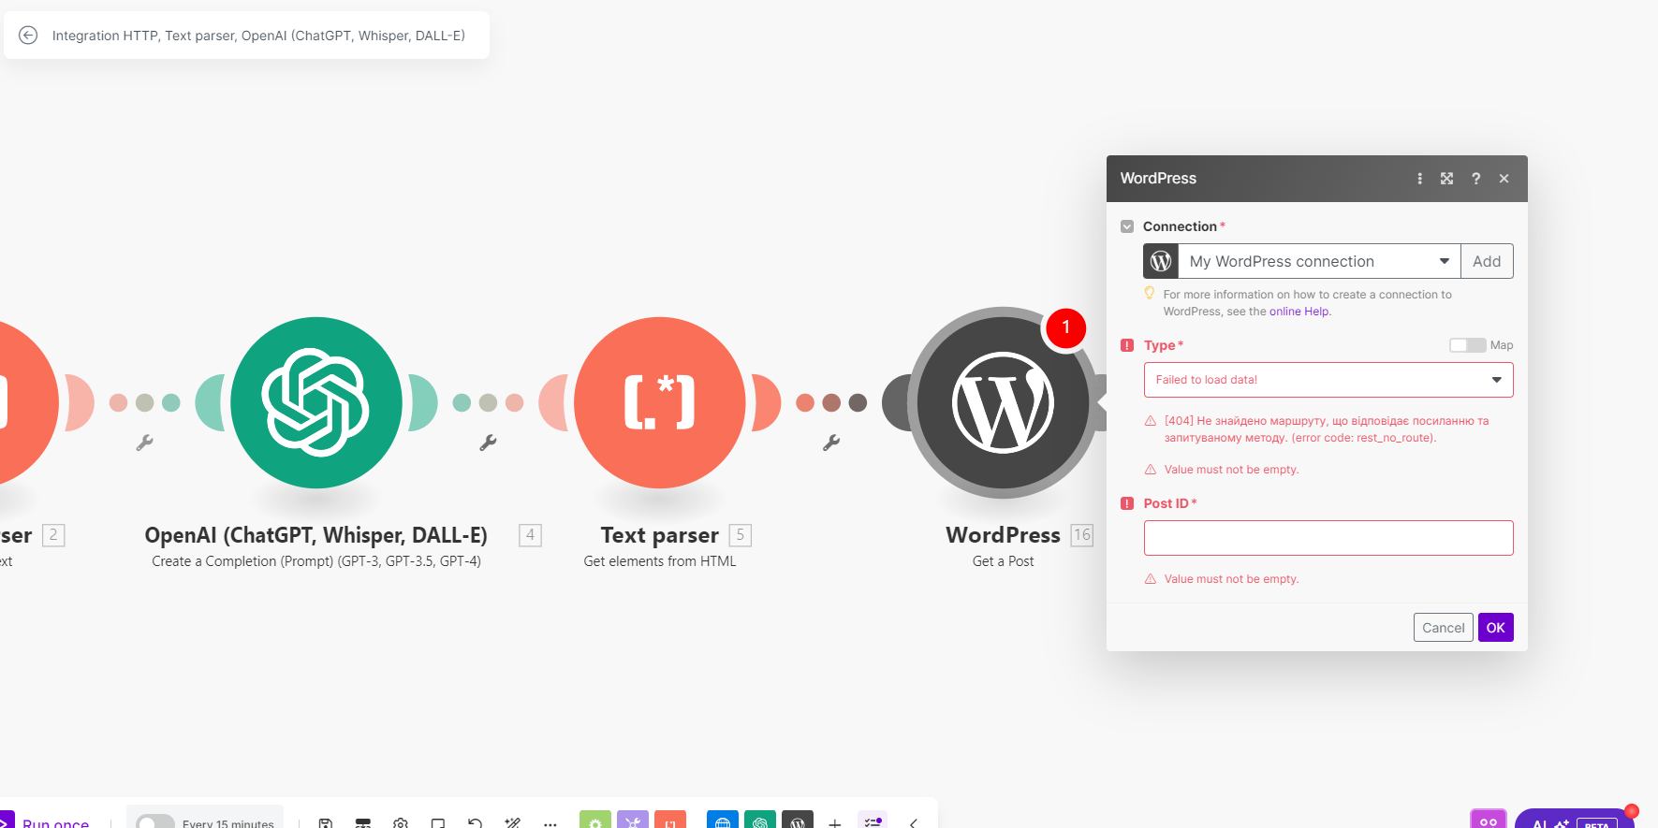Follow the online Help link
Screen dimensions: 1658x828
1299,312
